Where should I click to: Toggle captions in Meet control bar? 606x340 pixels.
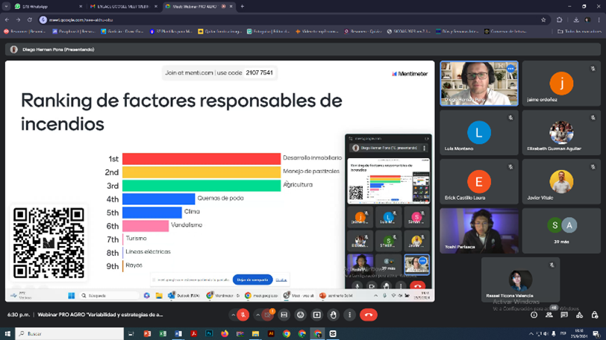[x=284, y=315]
